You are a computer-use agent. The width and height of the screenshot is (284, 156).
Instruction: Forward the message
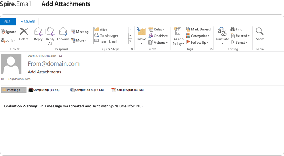click(x=63, y=34)
